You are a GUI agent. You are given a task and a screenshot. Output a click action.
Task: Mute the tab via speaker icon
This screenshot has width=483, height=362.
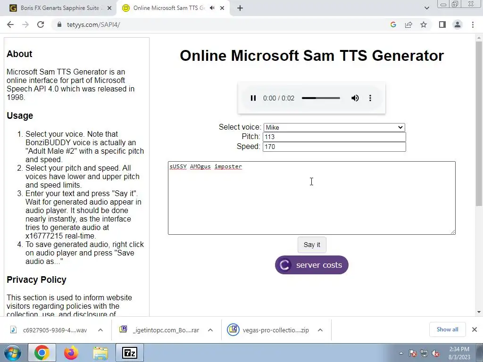pyautogui.click(x=212, y=8)
